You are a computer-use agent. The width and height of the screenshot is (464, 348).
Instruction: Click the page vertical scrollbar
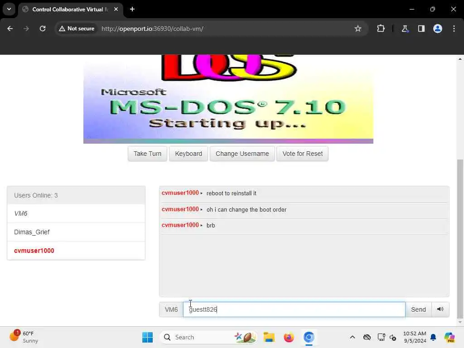pyautogui.click(x=460, y=238)
